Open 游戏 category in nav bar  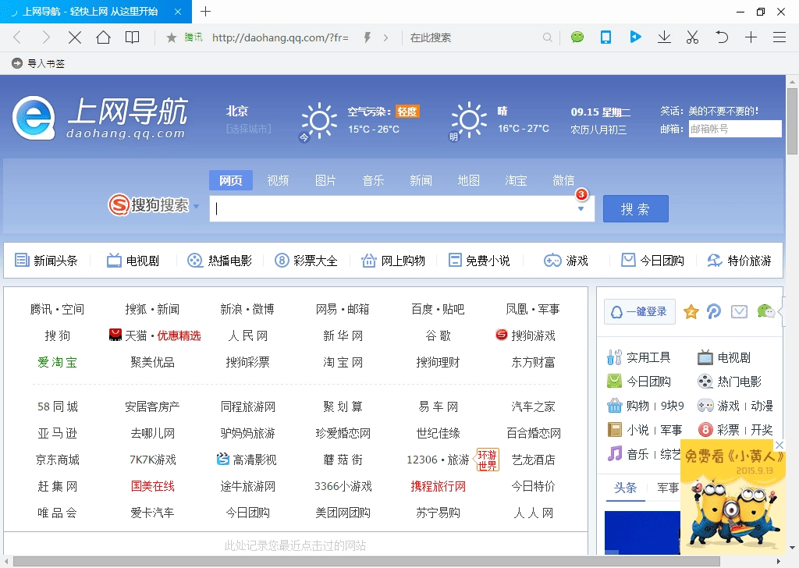pyautogui.click(x=566, y=261)
